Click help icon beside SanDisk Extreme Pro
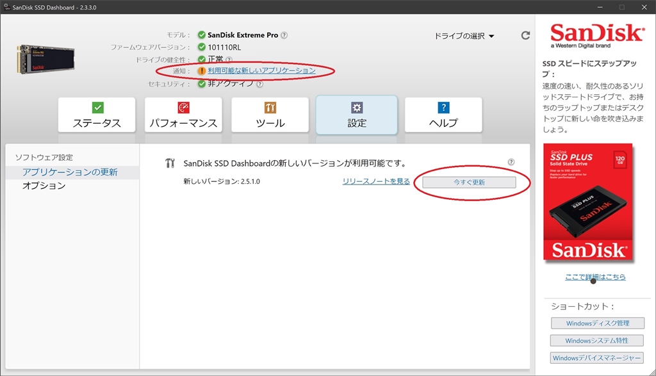 coord(284,35)
